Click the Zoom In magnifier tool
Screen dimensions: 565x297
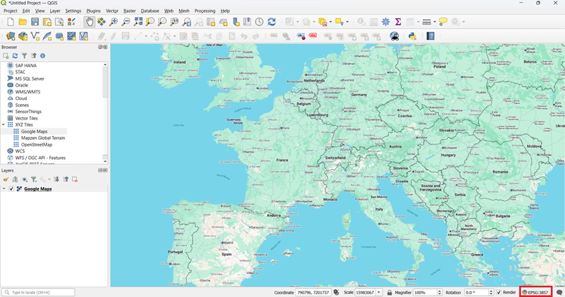114,21
